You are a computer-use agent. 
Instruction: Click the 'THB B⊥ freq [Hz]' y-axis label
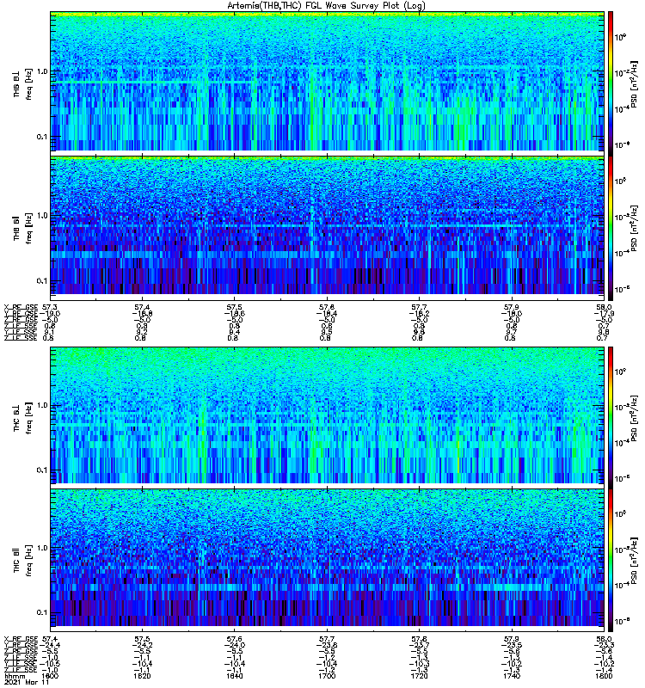(x=22, y=83)
